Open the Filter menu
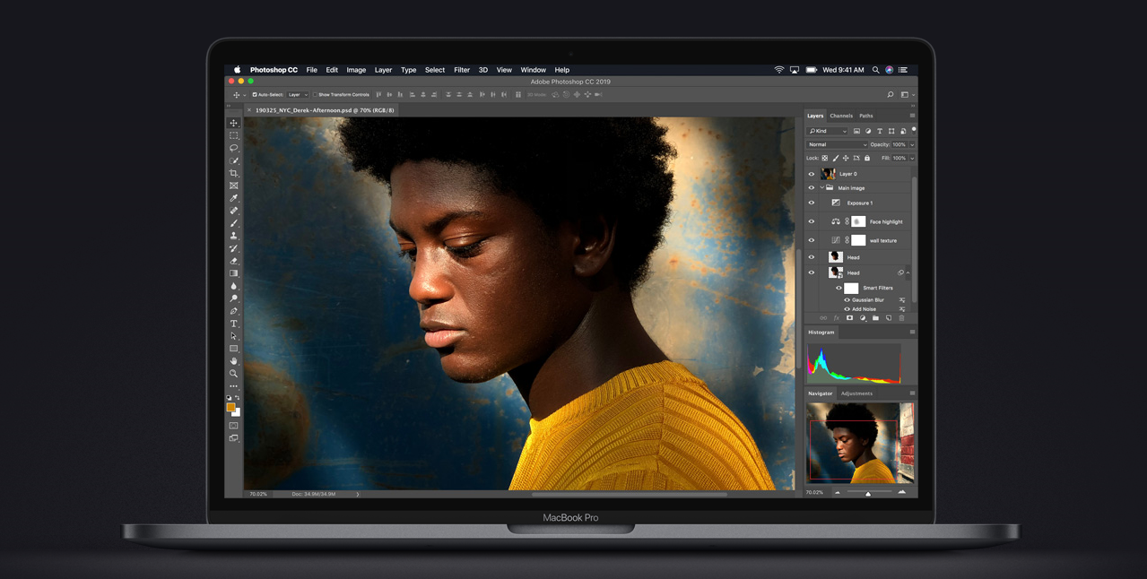Screen dimensions: 1147x579 click(x=462, y=70)
